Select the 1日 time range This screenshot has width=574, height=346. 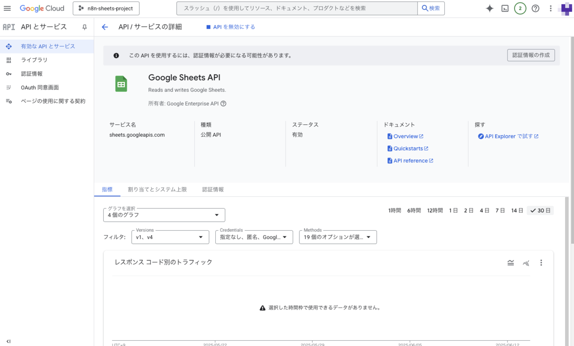pos(453,210)
